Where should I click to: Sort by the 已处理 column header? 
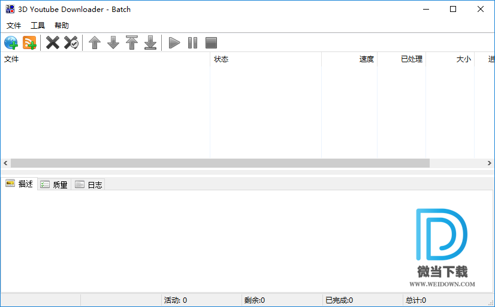402,59
